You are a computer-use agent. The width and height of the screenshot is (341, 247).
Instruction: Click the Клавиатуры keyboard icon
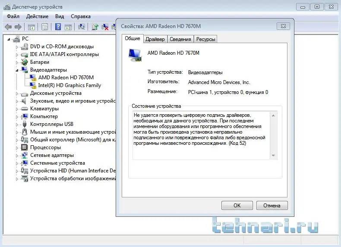click(x=24, y=109)
